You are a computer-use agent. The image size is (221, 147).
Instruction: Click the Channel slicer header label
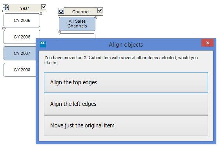pyautogui.click(x=80, y=12)
